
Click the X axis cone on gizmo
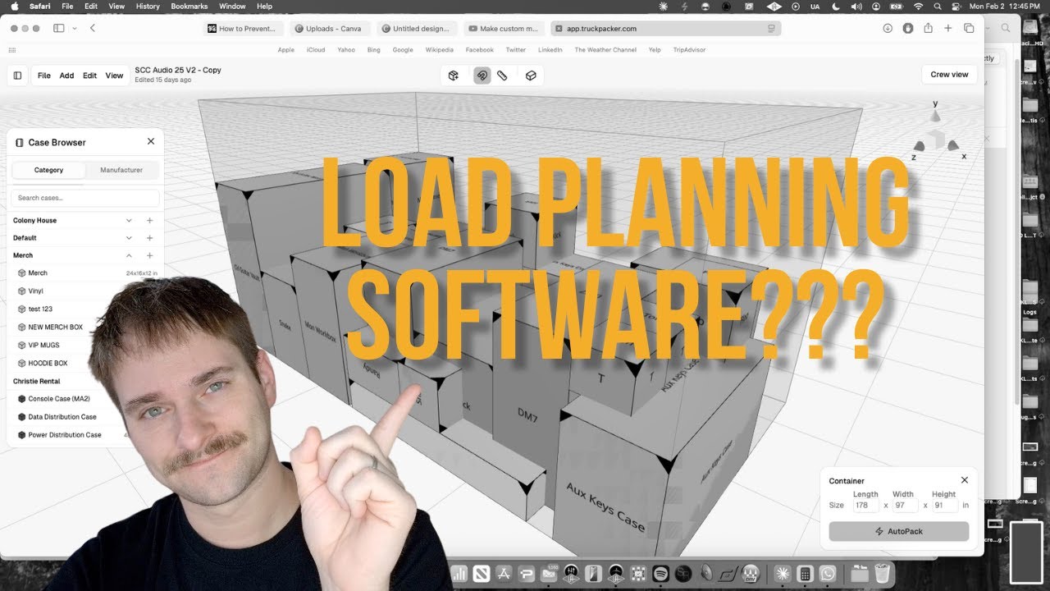tap(953, 145)
